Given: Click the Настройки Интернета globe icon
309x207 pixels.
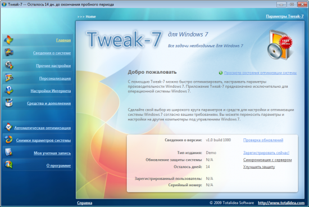Looking at the screenshot, I should click(x=9, y=91).
